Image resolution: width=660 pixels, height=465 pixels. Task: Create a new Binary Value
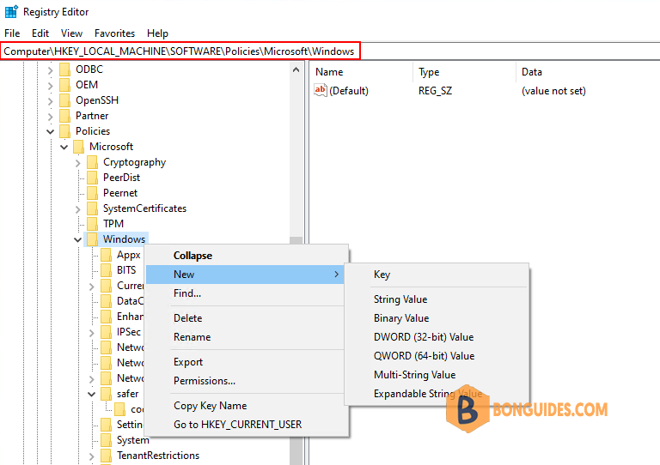pos(437,318)
